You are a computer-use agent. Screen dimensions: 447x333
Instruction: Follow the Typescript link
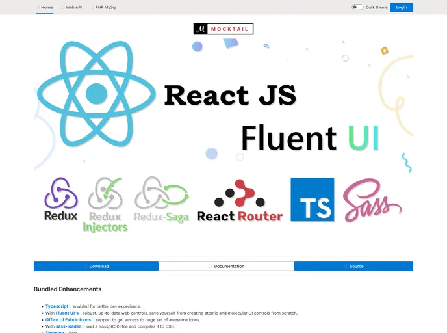[x=58, y=306]
